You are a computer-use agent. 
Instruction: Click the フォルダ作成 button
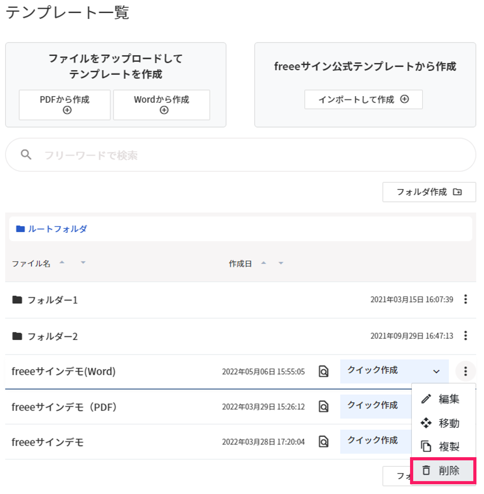click(x=429, y=192)
